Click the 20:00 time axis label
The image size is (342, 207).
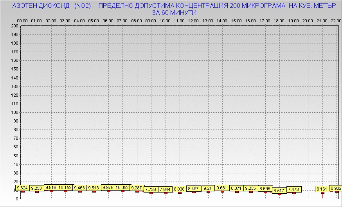point(308,20)
